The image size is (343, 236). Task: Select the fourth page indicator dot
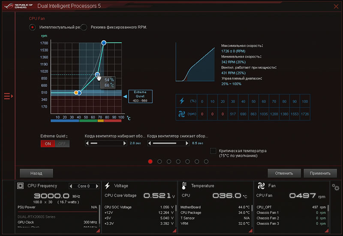click(178, 161)
